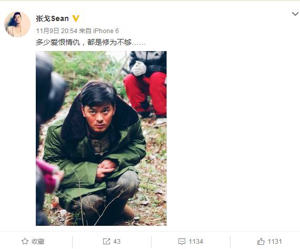Click comment count 1134
This screenshot has width=300, height=249.
click(x=196, y=242)
